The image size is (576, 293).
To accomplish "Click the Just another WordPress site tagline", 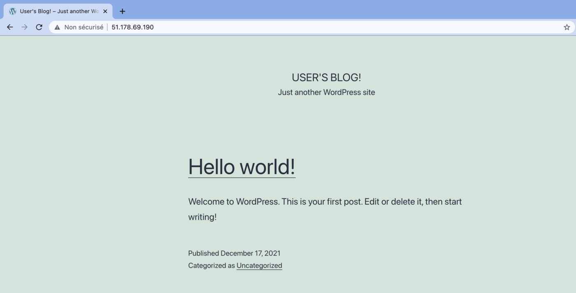I will pyautogui.click(x=326, y=92).
